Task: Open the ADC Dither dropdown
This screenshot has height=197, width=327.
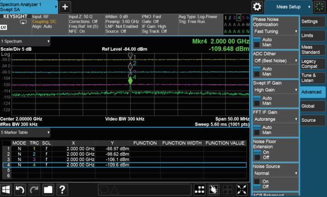Action: point(275,60)
